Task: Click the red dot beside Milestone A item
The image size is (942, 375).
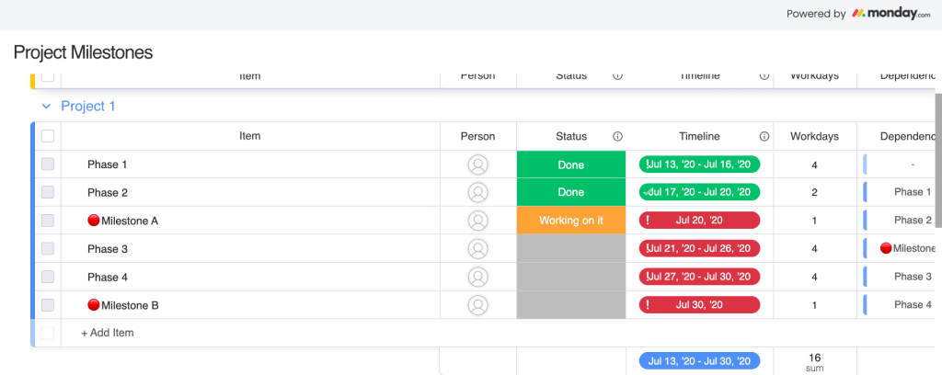Action: [93, 221]
